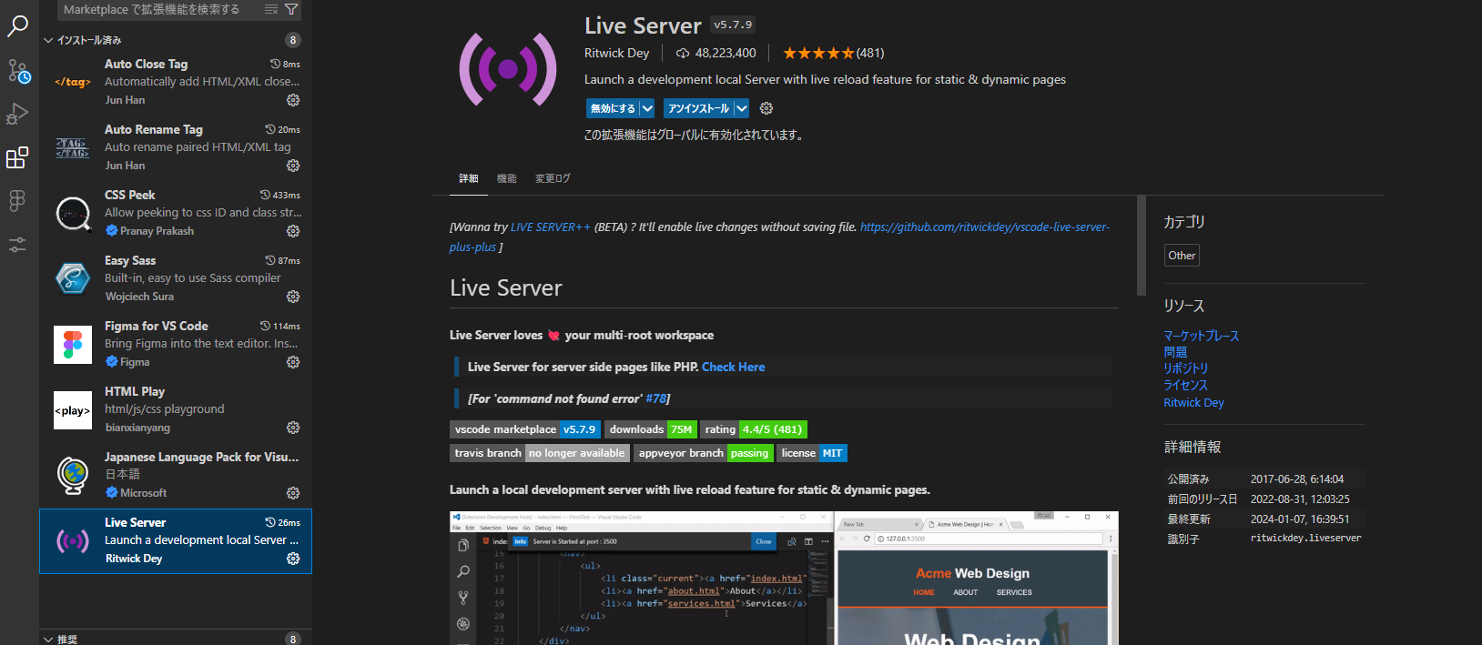Open Run and Debug view icon
Viewport: 1482px width, 645px height.
pos(17,115)
